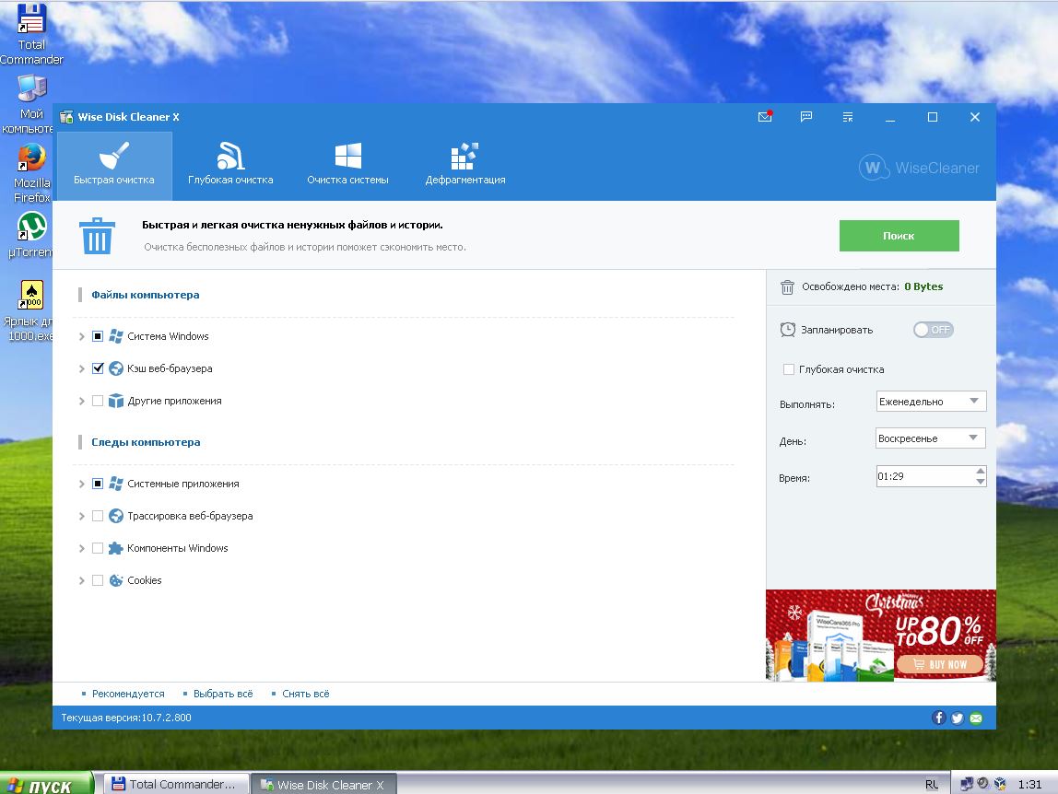Screen dimensions: 1058x794
Task: Expand the Другие приложения tree arrow
Action: pyautogui.click(x=82, y=401)
